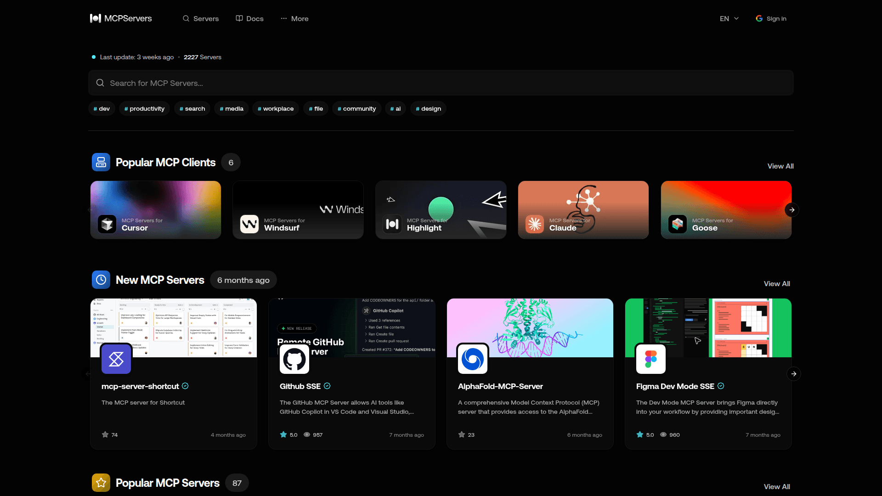Viewport: 882px width, 496px height.
Task: Open the EN language dropdown
Action: click(x=729, y=19)
